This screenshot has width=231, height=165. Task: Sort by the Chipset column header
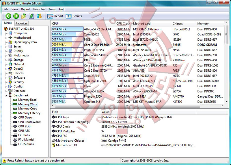pos(184,24)
